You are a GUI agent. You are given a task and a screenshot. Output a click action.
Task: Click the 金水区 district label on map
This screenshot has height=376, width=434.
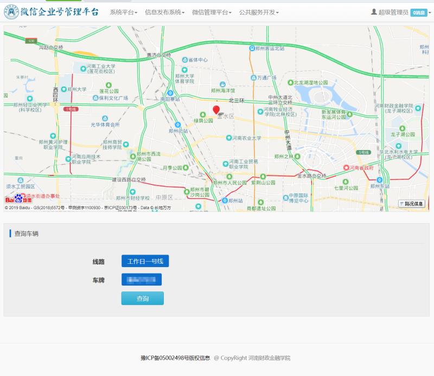tap(226, 116)
